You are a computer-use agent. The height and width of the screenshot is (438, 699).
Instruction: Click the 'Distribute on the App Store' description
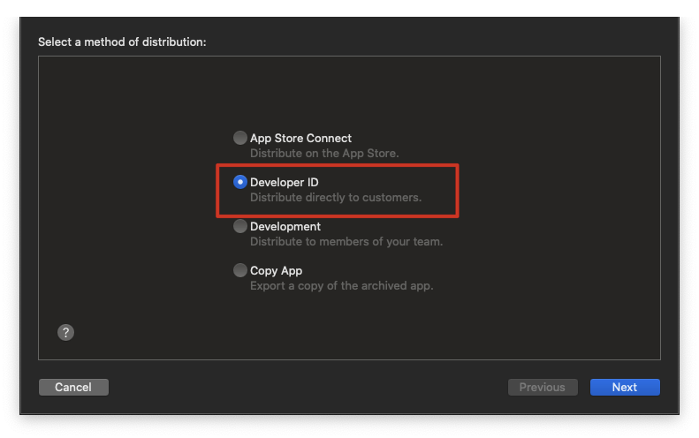click(324, 154)
